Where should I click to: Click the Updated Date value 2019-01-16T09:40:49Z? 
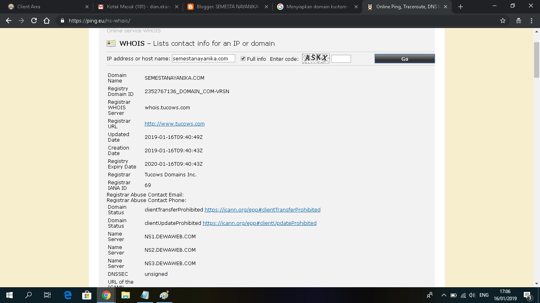pos(174,137)
